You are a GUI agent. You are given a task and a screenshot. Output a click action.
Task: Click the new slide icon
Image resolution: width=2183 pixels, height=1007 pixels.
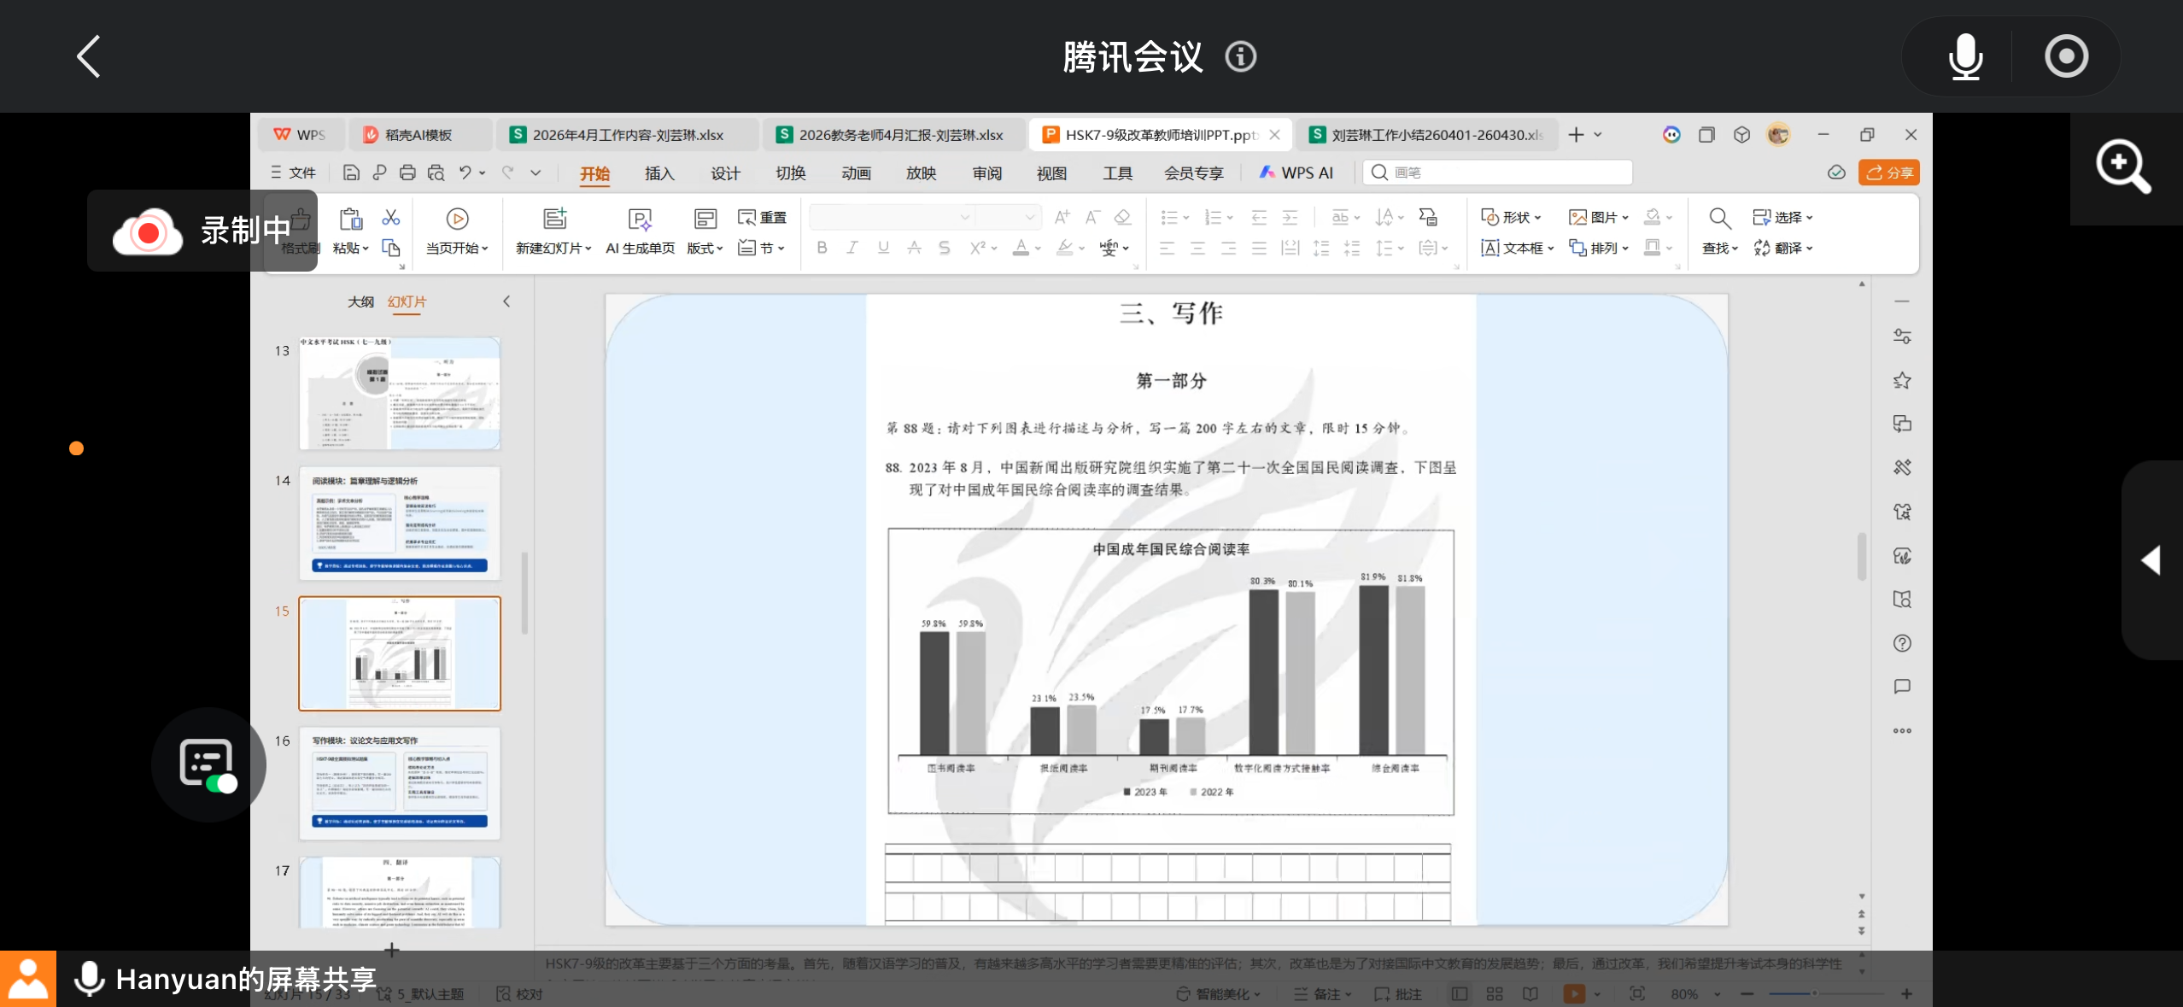point(554,220)
